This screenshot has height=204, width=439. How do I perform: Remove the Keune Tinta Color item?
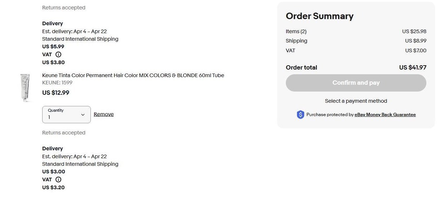coord(104,114)
